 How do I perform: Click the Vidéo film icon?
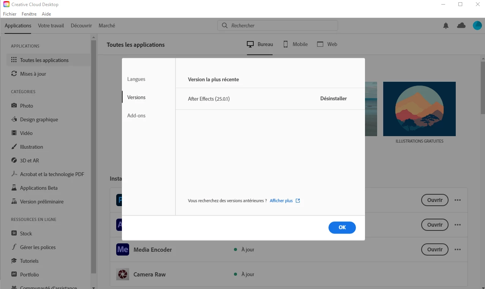point(14,133)
